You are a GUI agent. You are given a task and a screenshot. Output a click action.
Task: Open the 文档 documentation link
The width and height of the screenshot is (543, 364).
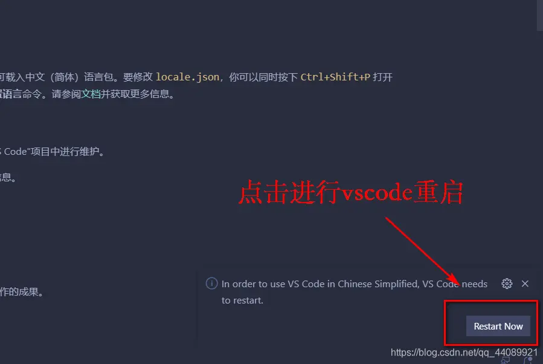tap(91, 94)
